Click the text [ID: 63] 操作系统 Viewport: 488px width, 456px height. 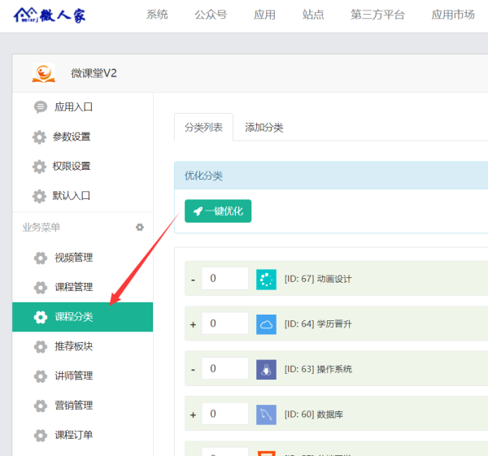(318, 369)
